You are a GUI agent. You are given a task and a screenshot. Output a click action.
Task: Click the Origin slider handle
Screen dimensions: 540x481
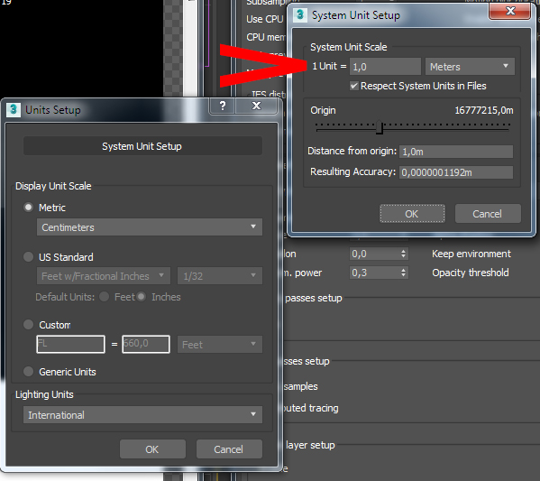click(380, 127)
